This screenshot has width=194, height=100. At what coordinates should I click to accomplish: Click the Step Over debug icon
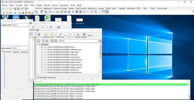point(29,13)
